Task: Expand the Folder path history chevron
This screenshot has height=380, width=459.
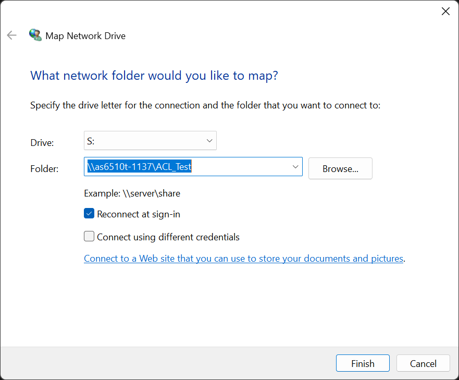Action: (x=295, y=167)
